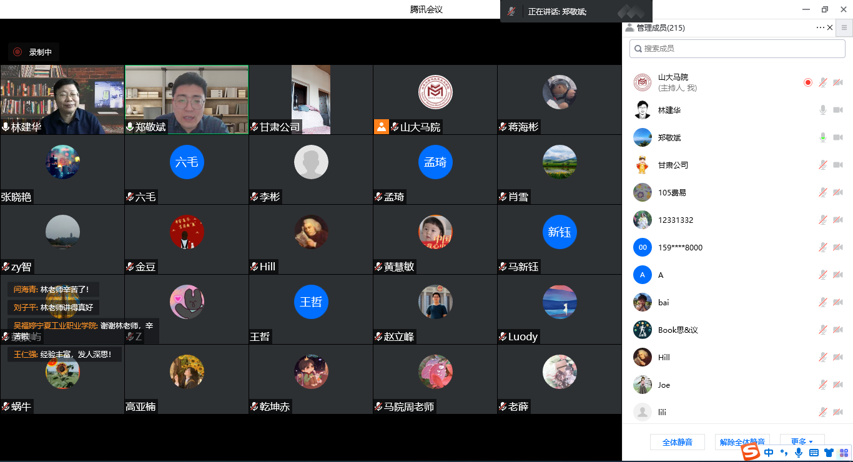Screen dimensions: 853x462
Task: Unmute 甘肃公司 from the member list
Action: click(823, 165)
